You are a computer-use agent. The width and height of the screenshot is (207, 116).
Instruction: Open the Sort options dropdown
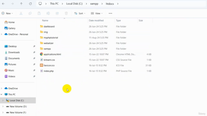coord(80,13)
